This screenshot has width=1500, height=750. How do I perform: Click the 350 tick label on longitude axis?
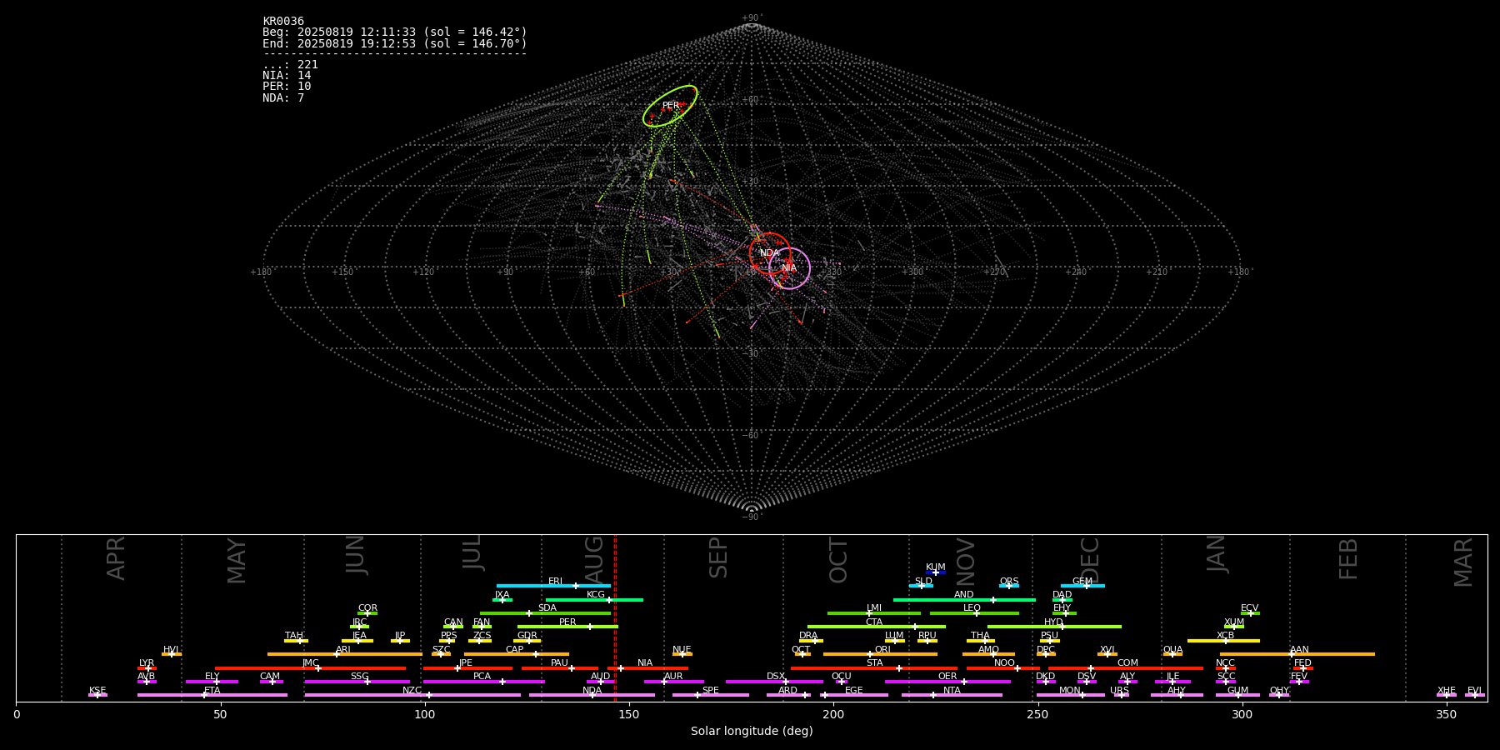click(1446, 714)
